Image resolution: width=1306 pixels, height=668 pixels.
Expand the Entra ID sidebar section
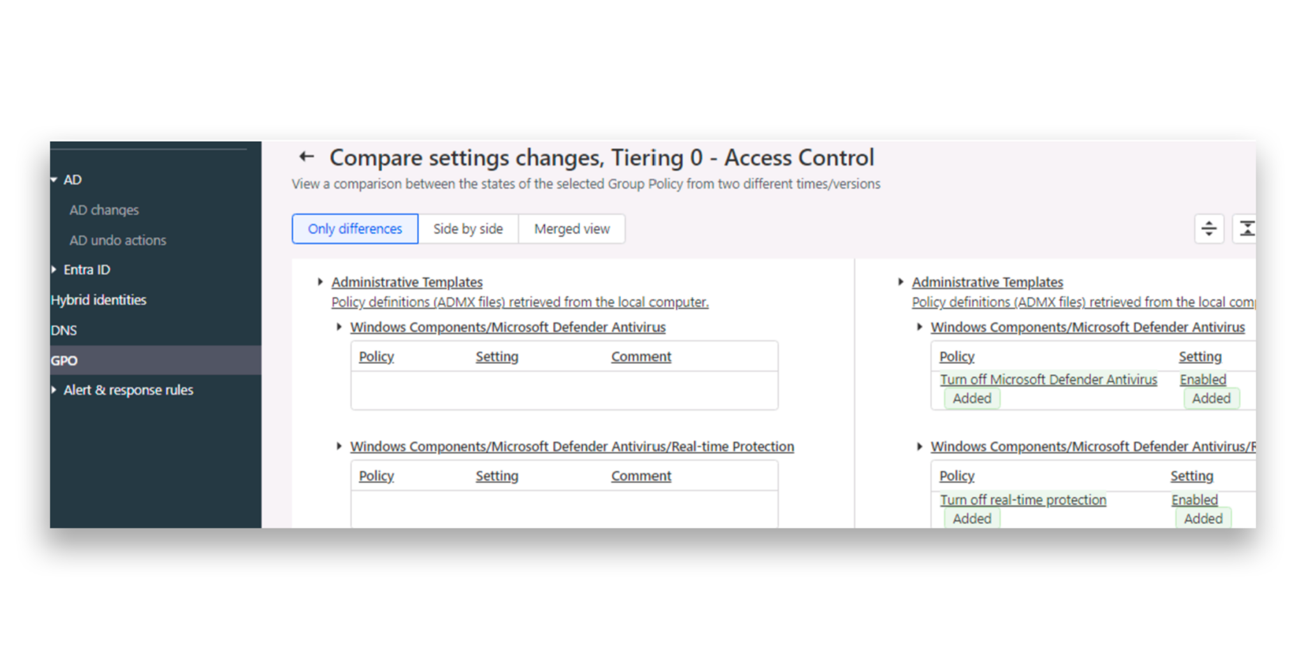pos(54,269)
